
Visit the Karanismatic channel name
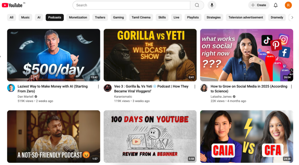123,97
